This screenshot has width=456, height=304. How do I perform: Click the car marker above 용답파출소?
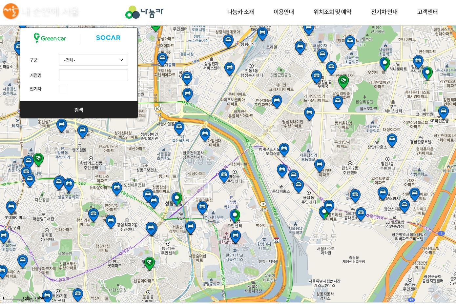click(x=282, y=171)
